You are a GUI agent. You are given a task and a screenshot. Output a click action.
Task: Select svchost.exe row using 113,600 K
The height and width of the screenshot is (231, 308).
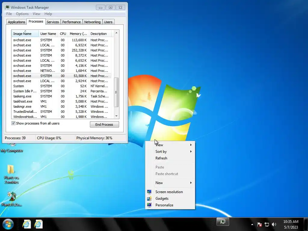pyautogui.click(x=61, y=40)
